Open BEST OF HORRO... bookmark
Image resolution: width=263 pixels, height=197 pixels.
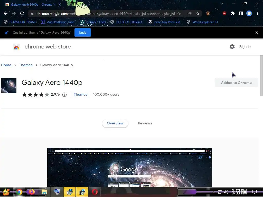(x=127, y=22)
